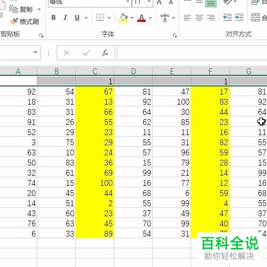Select cell 92 in column A
Screen dimensions: 267x267
point(18,92)
